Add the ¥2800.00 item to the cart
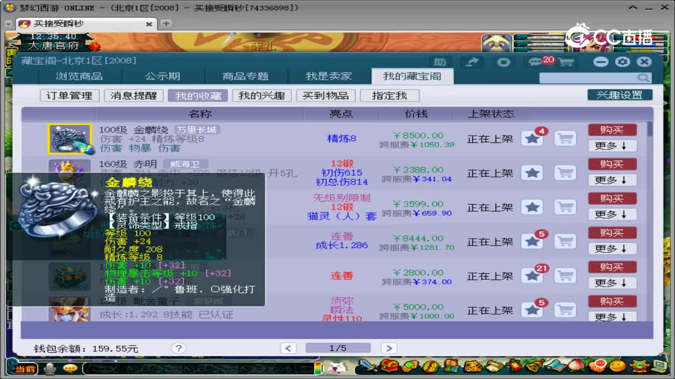Image resolution: width=675 pixels, height=379 pixels. click(x=565, y=276)
